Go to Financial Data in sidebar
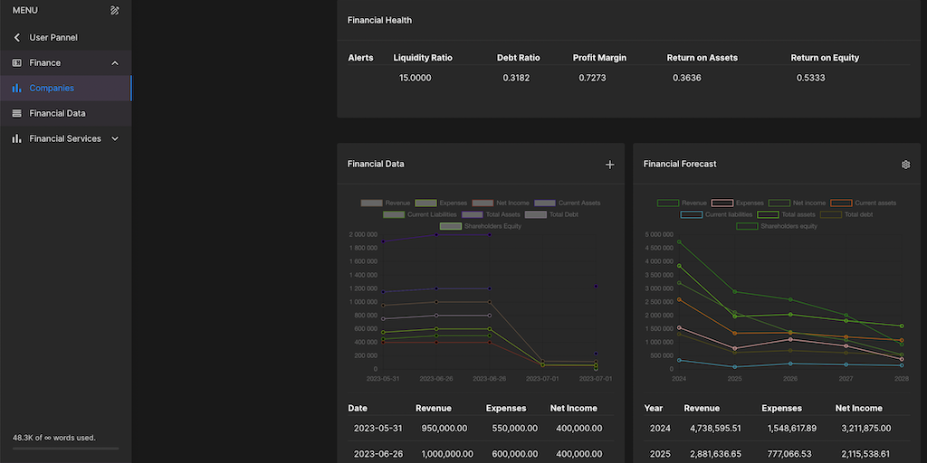This screenshot has height=463, width=927. click(x=57, y=114)
